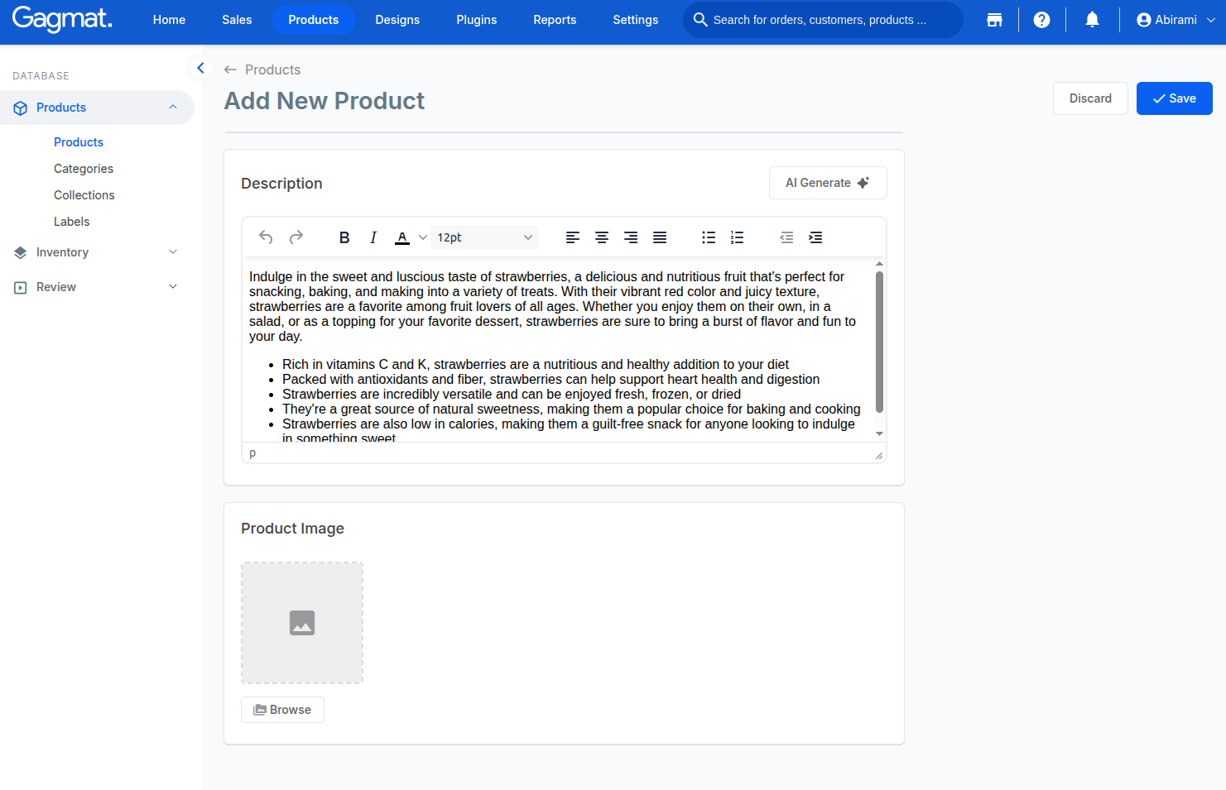Screen dimensions: 1226x790
Task: Insert a bullet list
Action: [709, 237]
